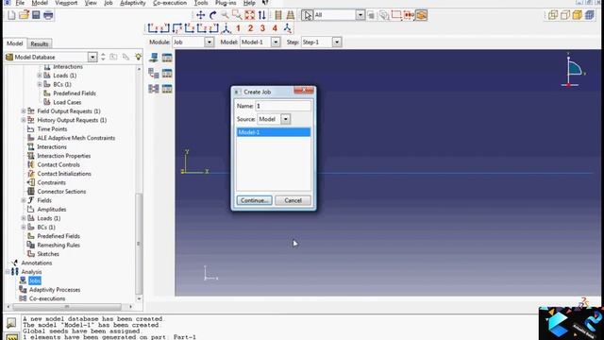
Task: Select Remeshing Rules tree item
Action: (x=59, y=246)
